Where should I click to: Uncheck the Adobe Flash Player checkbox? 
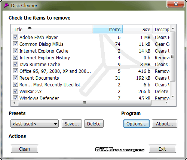tap(15, 37)
